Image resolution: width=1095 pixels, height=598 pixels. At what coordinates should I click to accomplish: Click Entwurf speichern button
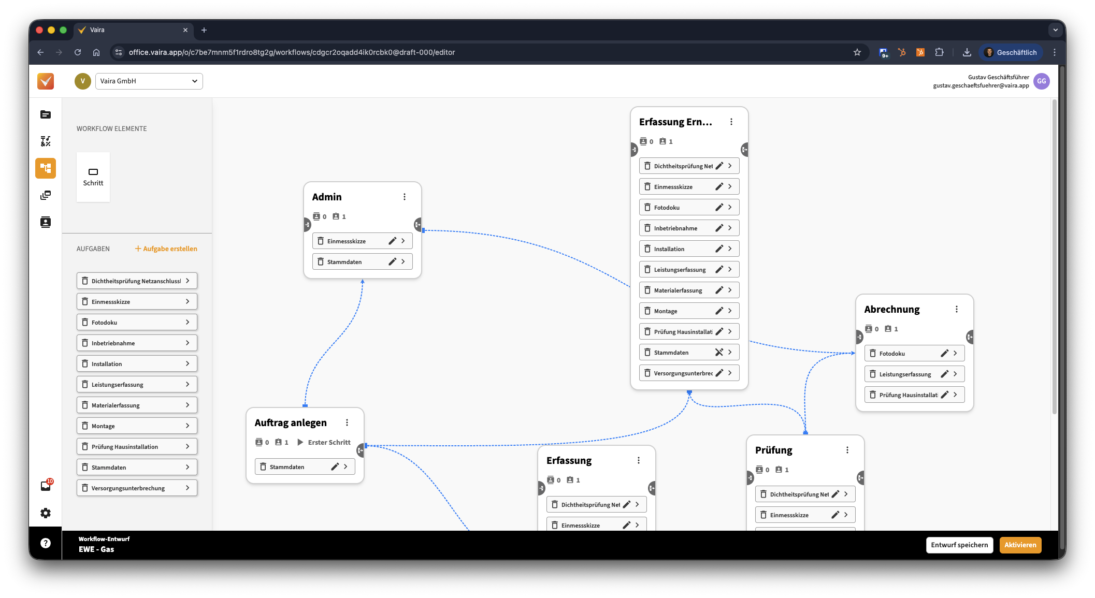pyautogui.click(x=959, y=545)
